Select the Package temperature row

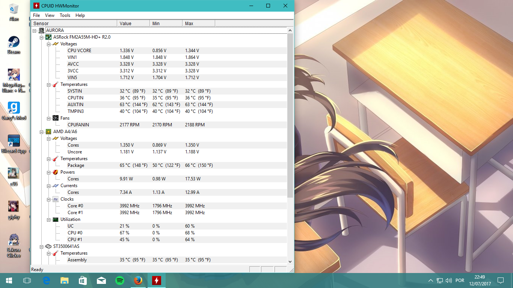tap(177, 165)
